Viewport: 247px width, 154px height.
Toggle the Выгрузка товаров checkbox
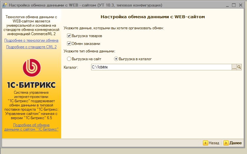pyautogui.click(x=69, y=35)
